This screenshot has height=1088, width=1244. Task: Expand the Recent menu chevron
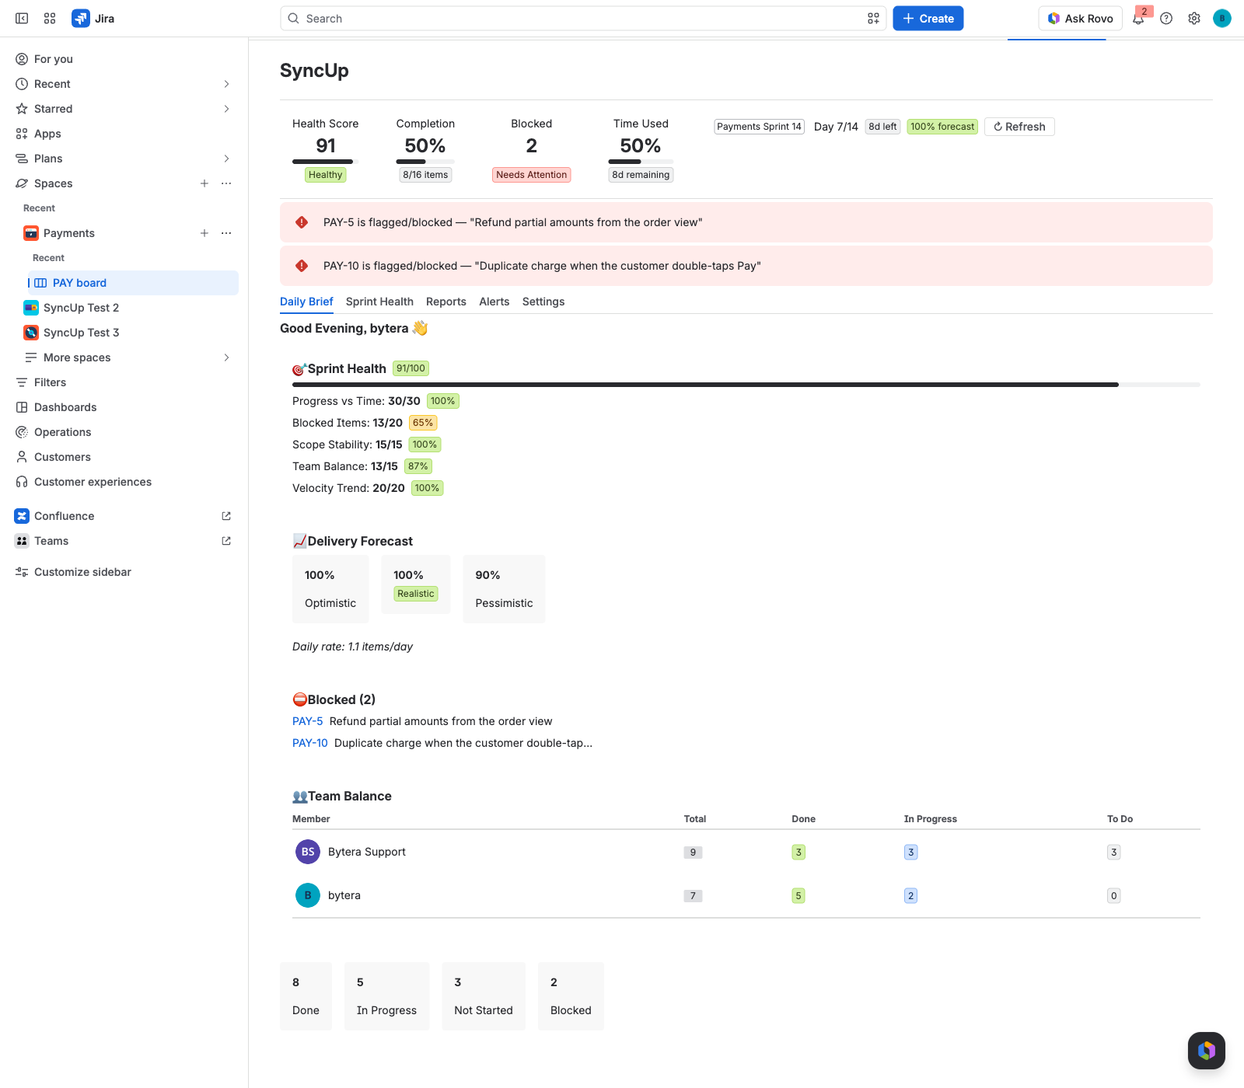[x=226, y=84]
